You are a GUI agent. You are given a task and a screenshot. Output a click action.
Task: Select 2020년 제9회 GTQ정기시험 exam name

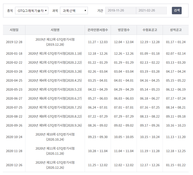click(55, 125)
